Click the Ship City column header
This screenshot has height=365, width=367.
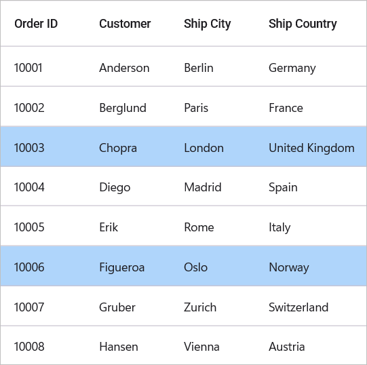coord(207,24)
